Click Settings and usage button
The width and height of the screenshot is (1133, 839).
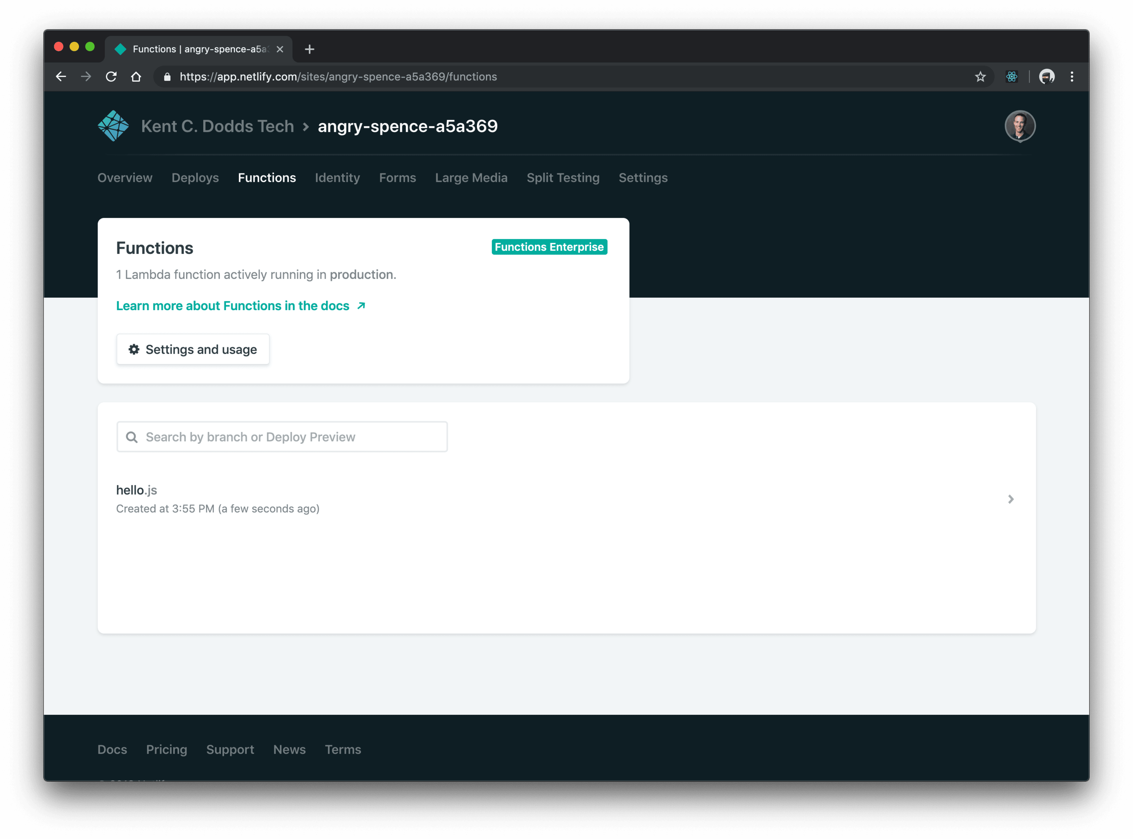[x=192, y=349]
